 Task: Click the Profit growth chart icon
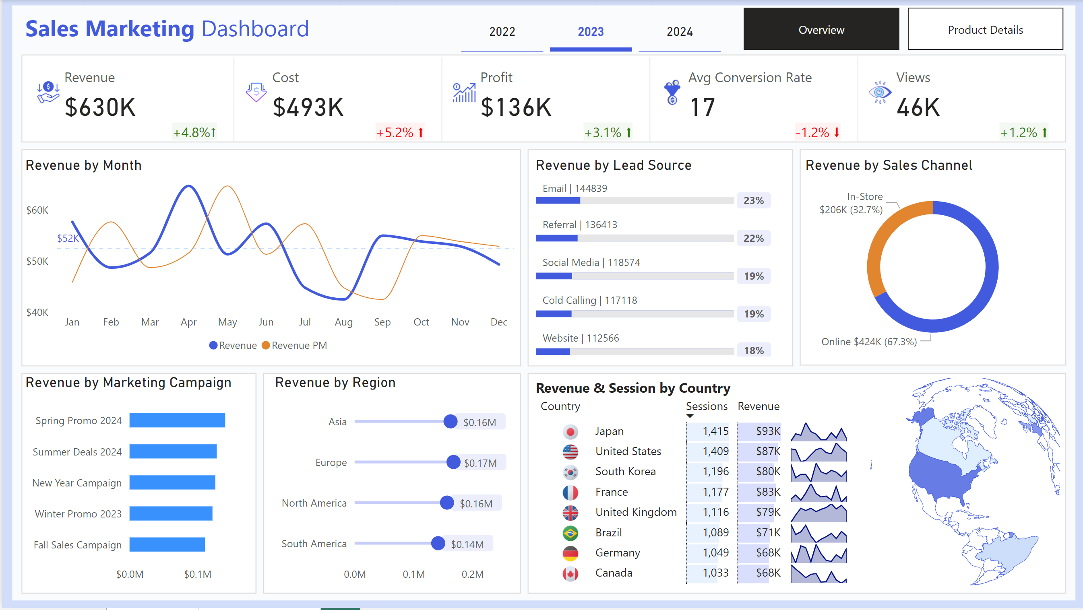point(464,93)
